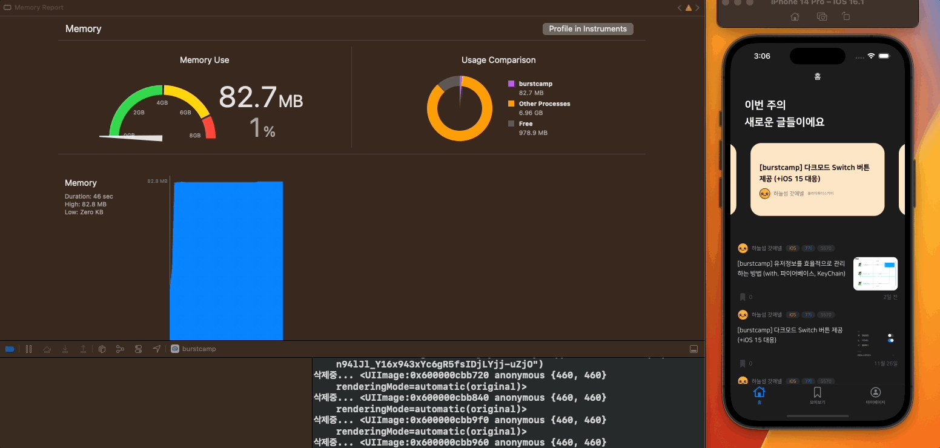
Task: Click the purple burstcamp legend swatch
Action: [511, 84]
